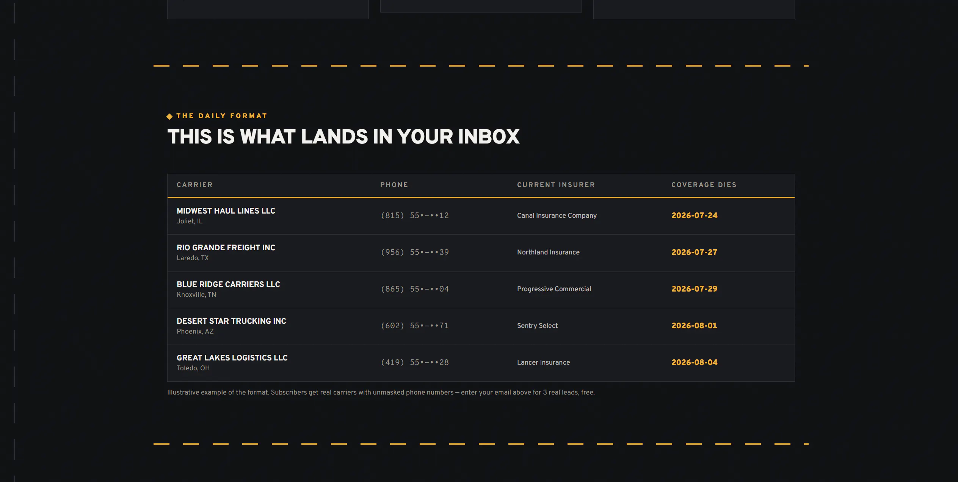Viewport: 958px width, 482px height.
Task: Click the coverage date 2026-07-24
Action: (695, 215)
